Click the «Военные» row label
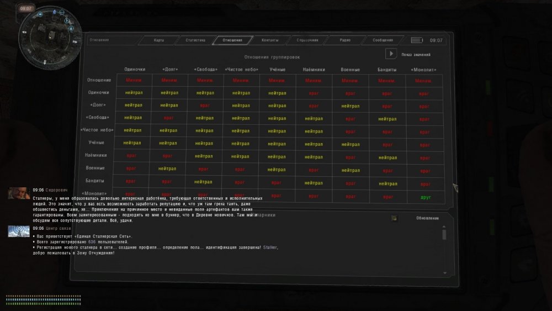This screenshot has height=311, width=552. click(95, 168)
